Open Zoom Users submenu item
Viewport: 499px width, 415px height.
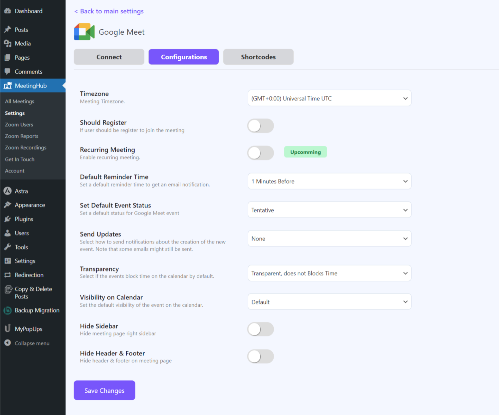click(19, 125)
